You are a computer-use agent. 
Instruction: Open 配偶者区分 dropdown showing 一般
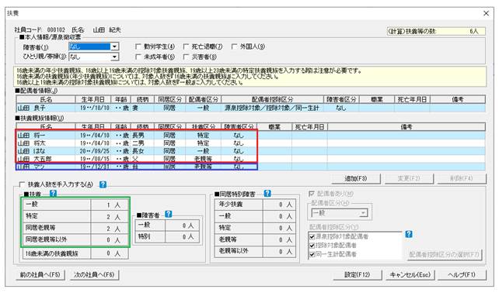click(364, 213)
